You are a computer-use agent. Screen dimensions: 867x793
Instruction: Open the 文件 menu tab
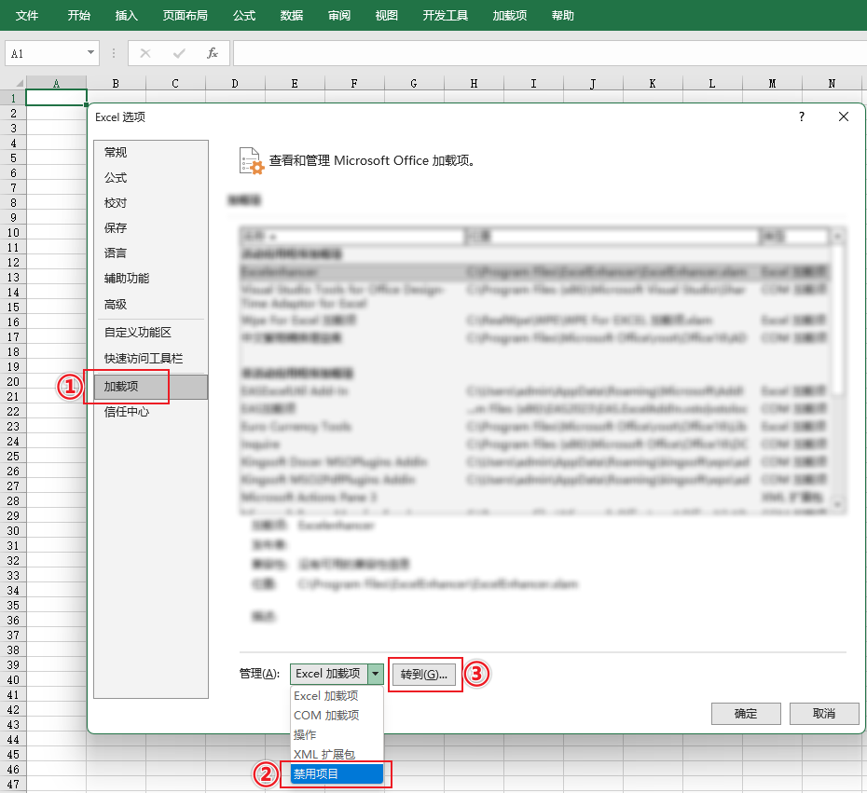pos(27,16)
